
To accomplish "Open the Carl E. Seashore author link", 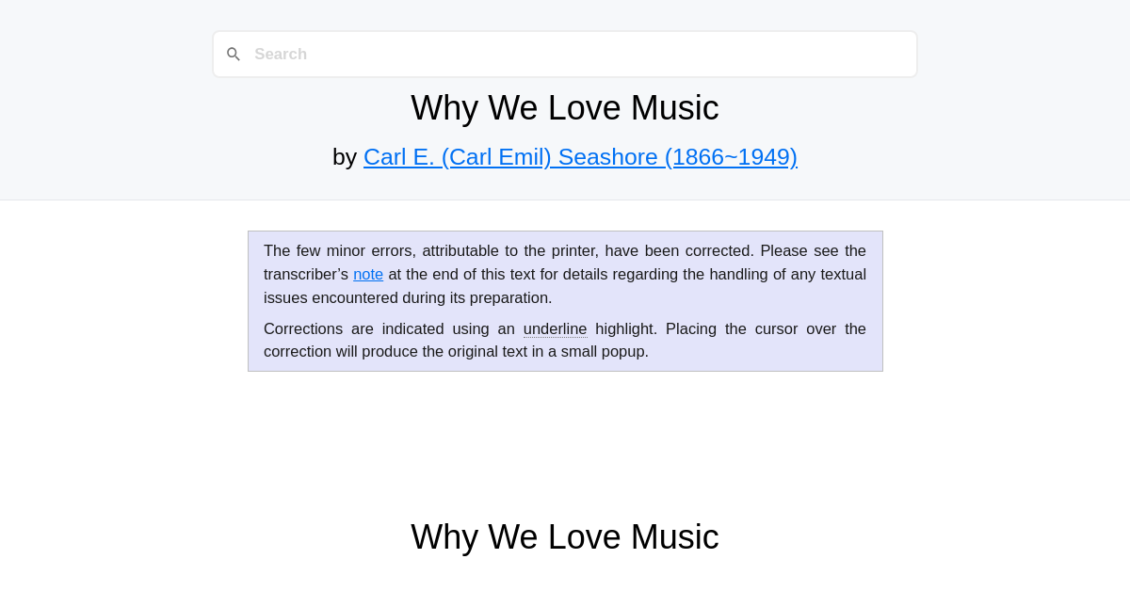I will coord(580,157).
